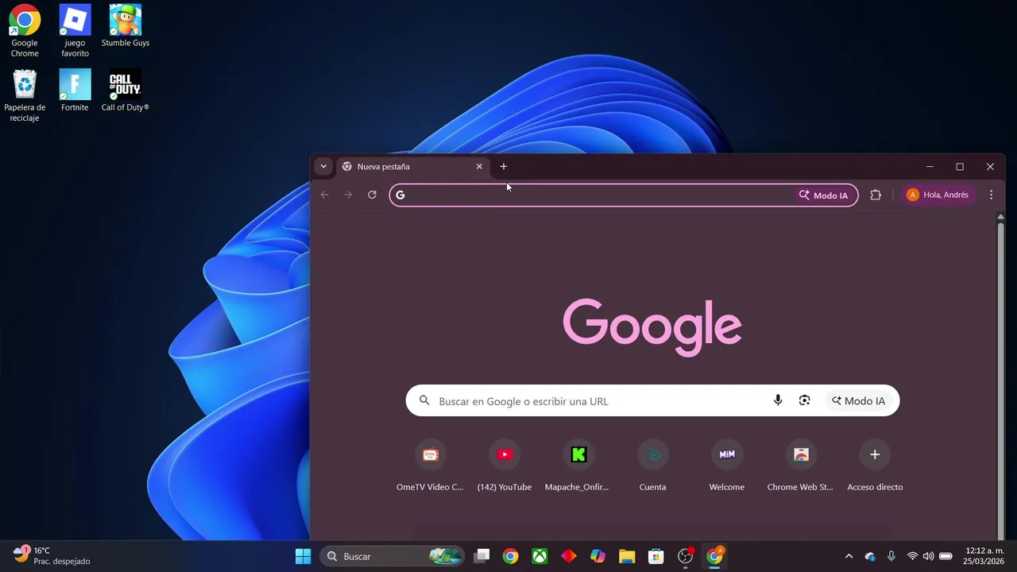Open Call of Duty desktop shortcut
1017x572 pixels.
click(125, 91)
